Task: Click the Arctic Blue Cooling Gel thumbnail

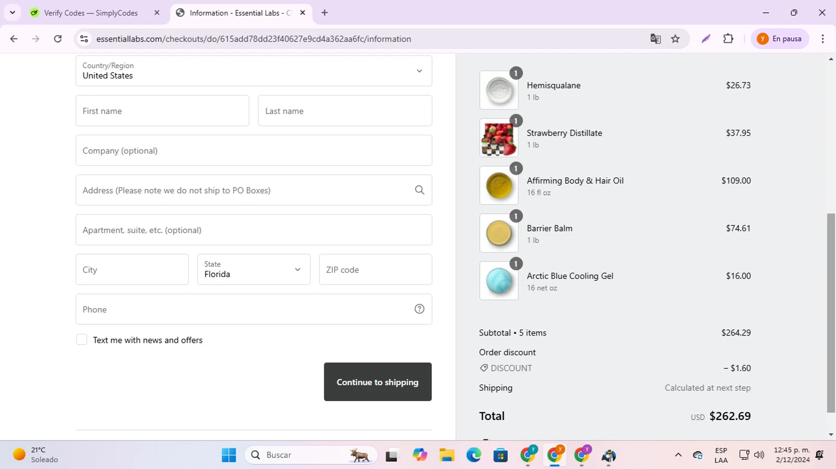Action: 499,281
